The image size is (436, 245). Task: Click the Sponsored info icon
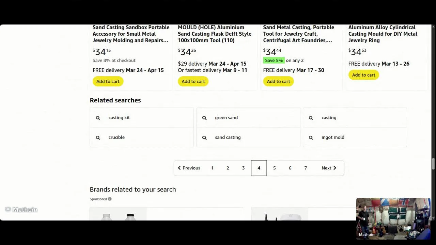point(110,199)
